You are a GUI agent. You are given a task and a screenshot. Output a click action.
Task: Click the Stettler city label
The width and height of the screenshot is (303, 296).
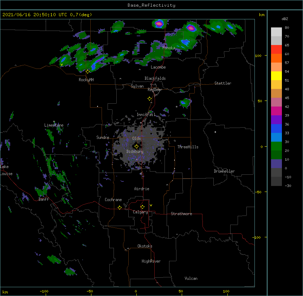[x=223, y=83]
